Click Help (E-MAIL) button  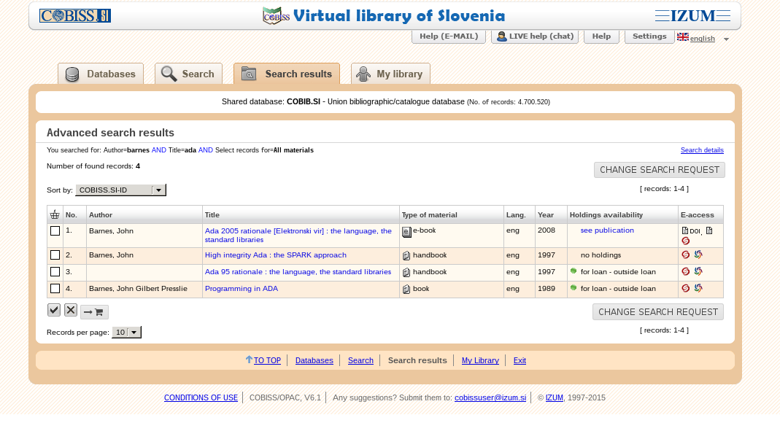click(449, 36)
